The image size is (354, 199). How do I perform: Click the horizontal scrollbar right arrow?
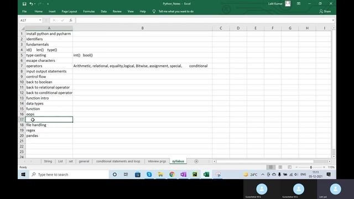coord(330,161)
